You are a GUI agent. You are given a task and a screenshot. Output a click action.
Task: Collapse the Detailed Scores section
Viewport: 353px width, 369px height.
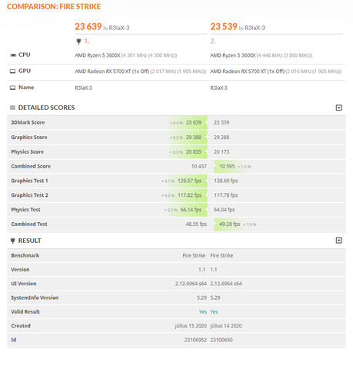(x=338, y=108)
